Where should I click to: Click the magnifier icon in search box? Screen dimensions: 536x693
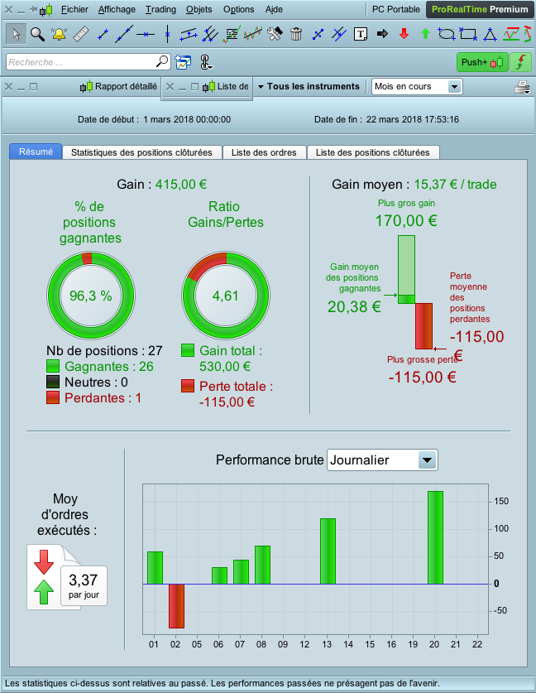(162, 61)
